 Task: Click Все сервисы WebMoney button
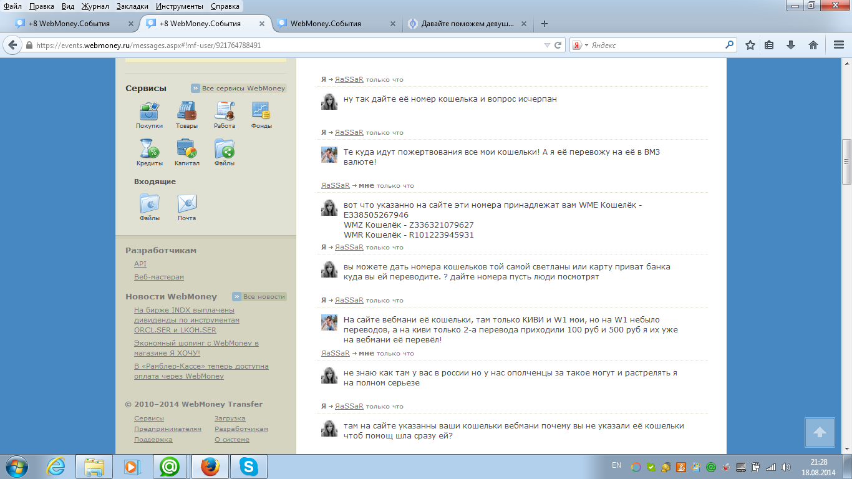(x=238, y=89)
